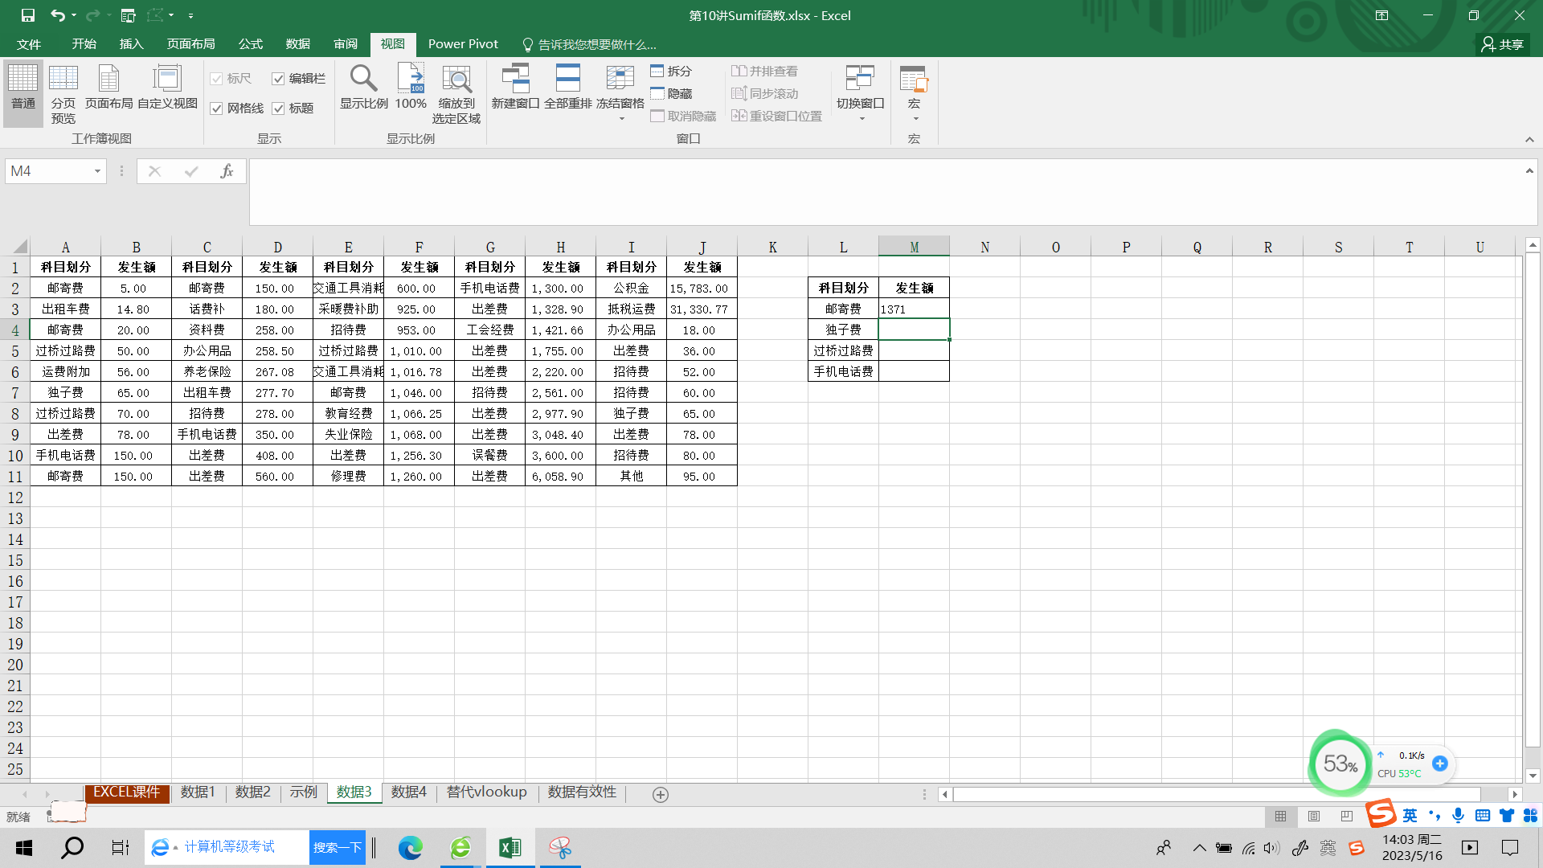1543x868 pixels.
Task: Open the Undo history dropdown arrow
Action: (74, 15)
